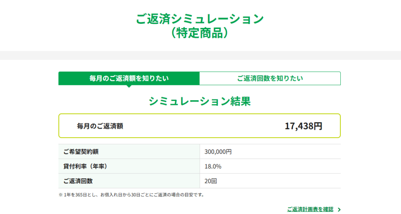Image resolution: width=401 pixels, height=214 pixels.
Task: Switch to the ご返済回数を知りたい tab
Action: point(270,78)
